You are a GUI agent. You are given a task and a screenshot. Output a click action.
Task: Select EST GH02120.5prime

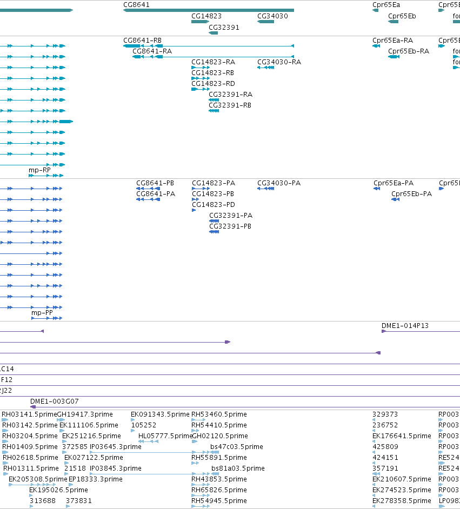[220, 436]
